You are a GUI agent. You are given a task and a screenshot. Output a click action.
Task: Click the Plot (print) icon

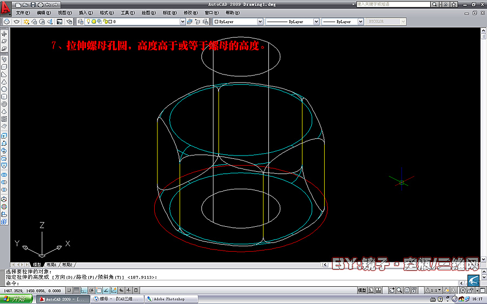[41, 5]
